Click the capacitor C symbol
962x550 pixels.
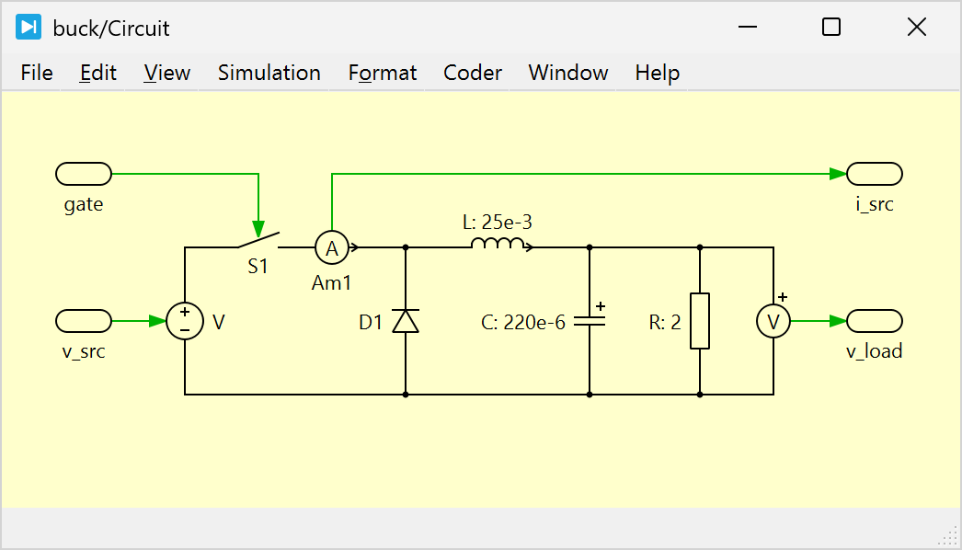(x=590, y=321)
